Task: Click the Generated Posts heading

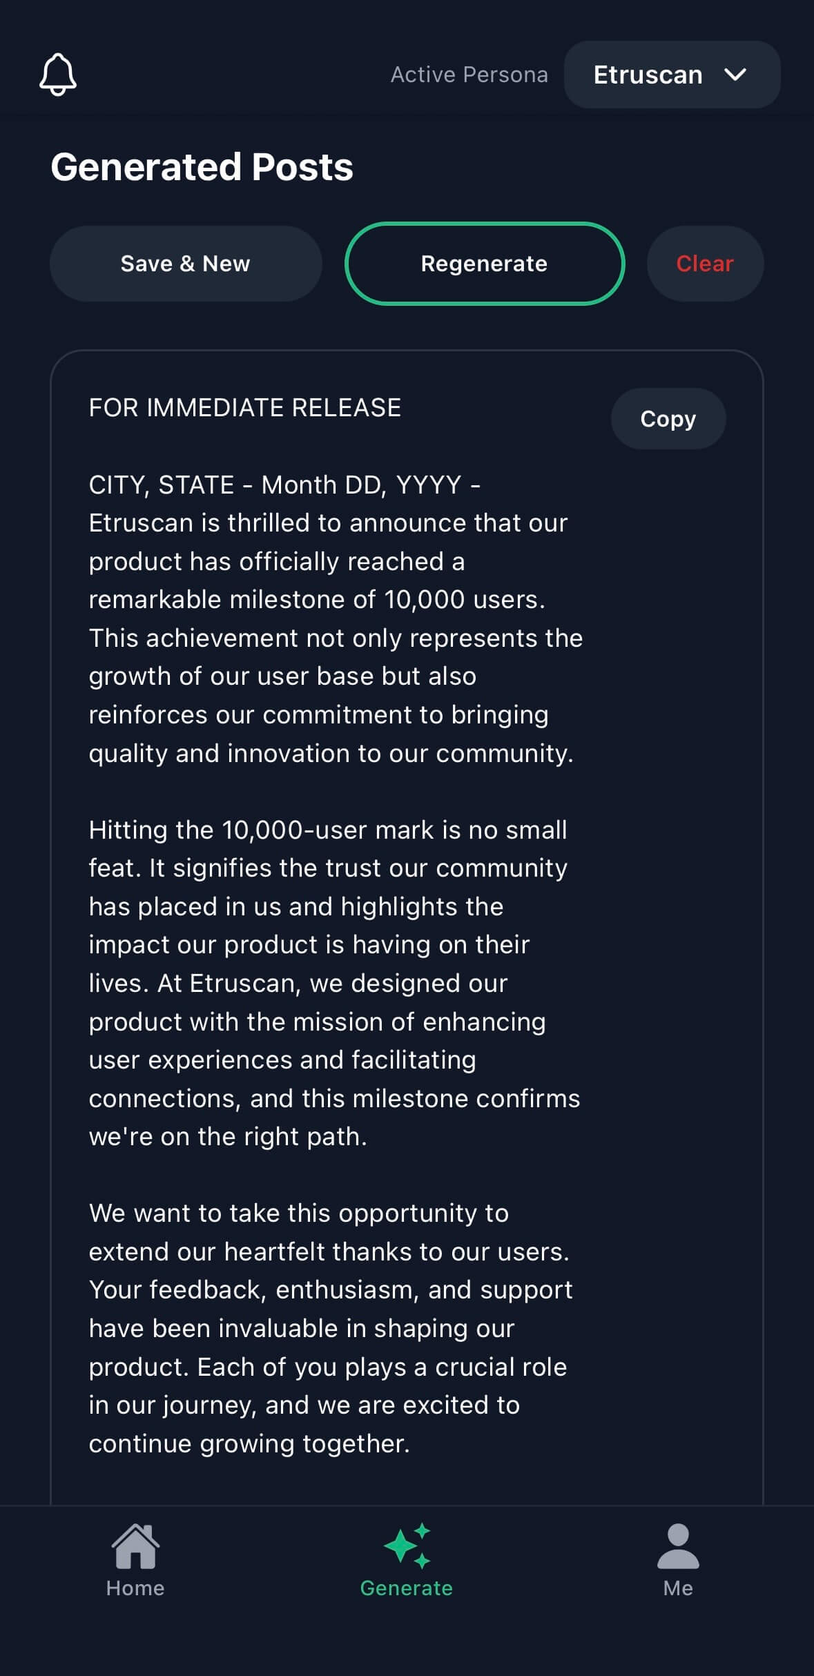Action: (202, 167)
